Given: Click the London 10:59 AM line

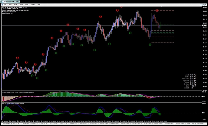Looking at the screenshot, I should click(190, 80).
